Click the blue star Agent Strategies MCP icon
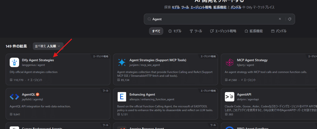The width and height of the screenshot is (317, 129). [122, 62]
